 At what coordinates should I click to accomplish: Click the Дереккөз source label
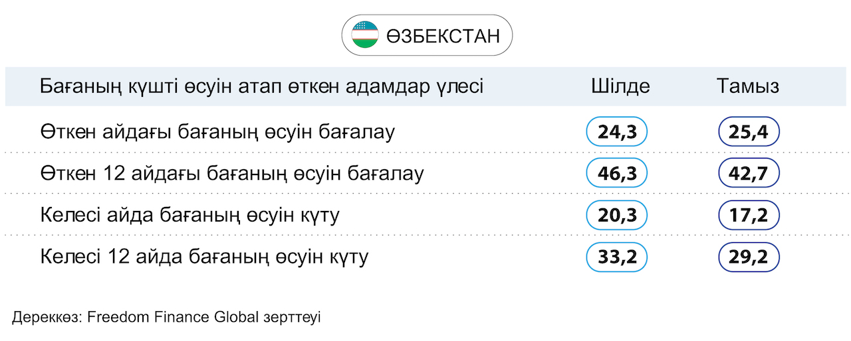47,317
